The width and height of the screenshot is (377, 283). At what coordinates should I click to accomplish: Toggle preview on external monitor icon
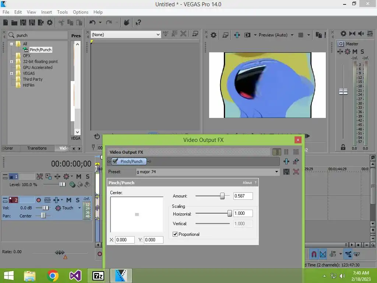pyautogui.click(x=225, y=35)
